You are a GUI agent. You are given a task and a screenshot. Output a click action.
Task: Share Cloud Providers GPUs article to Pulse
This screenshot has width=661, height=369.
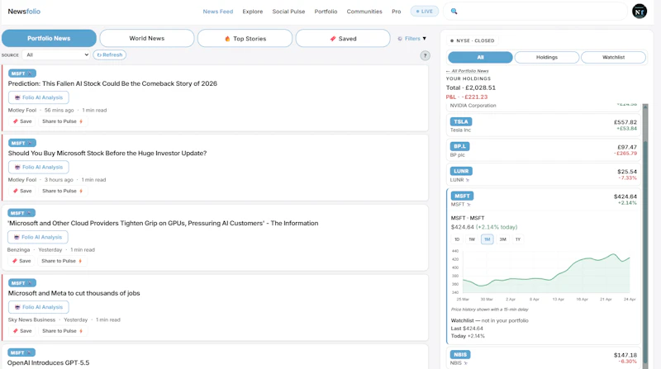61,261
